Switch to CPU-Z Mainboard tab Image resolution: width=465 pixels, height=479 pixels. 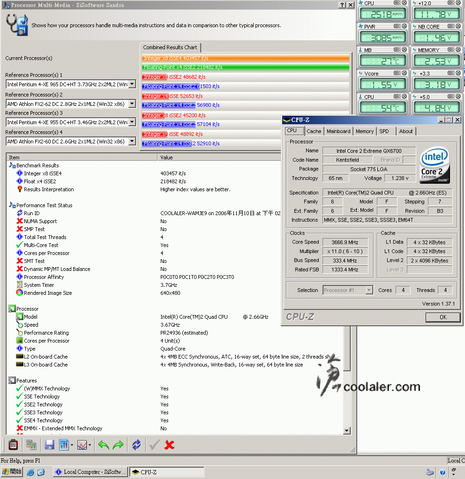[338, 131]
